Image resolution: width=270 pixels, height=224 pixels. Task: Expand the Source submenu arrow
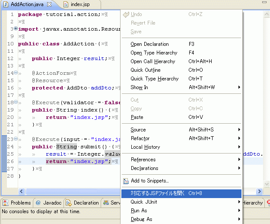pos(239,130)
